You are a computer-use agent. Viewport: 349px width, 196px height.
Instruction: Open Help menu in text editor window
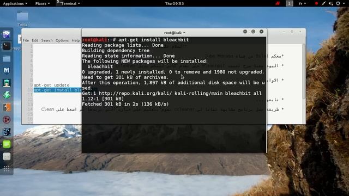pyautogui.click(x=76, y=40)
